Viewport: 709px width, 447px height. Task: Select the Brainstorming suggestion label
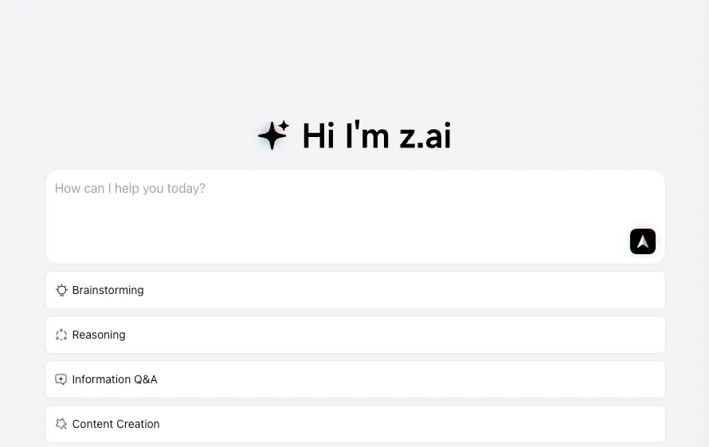tap(108, 290)
